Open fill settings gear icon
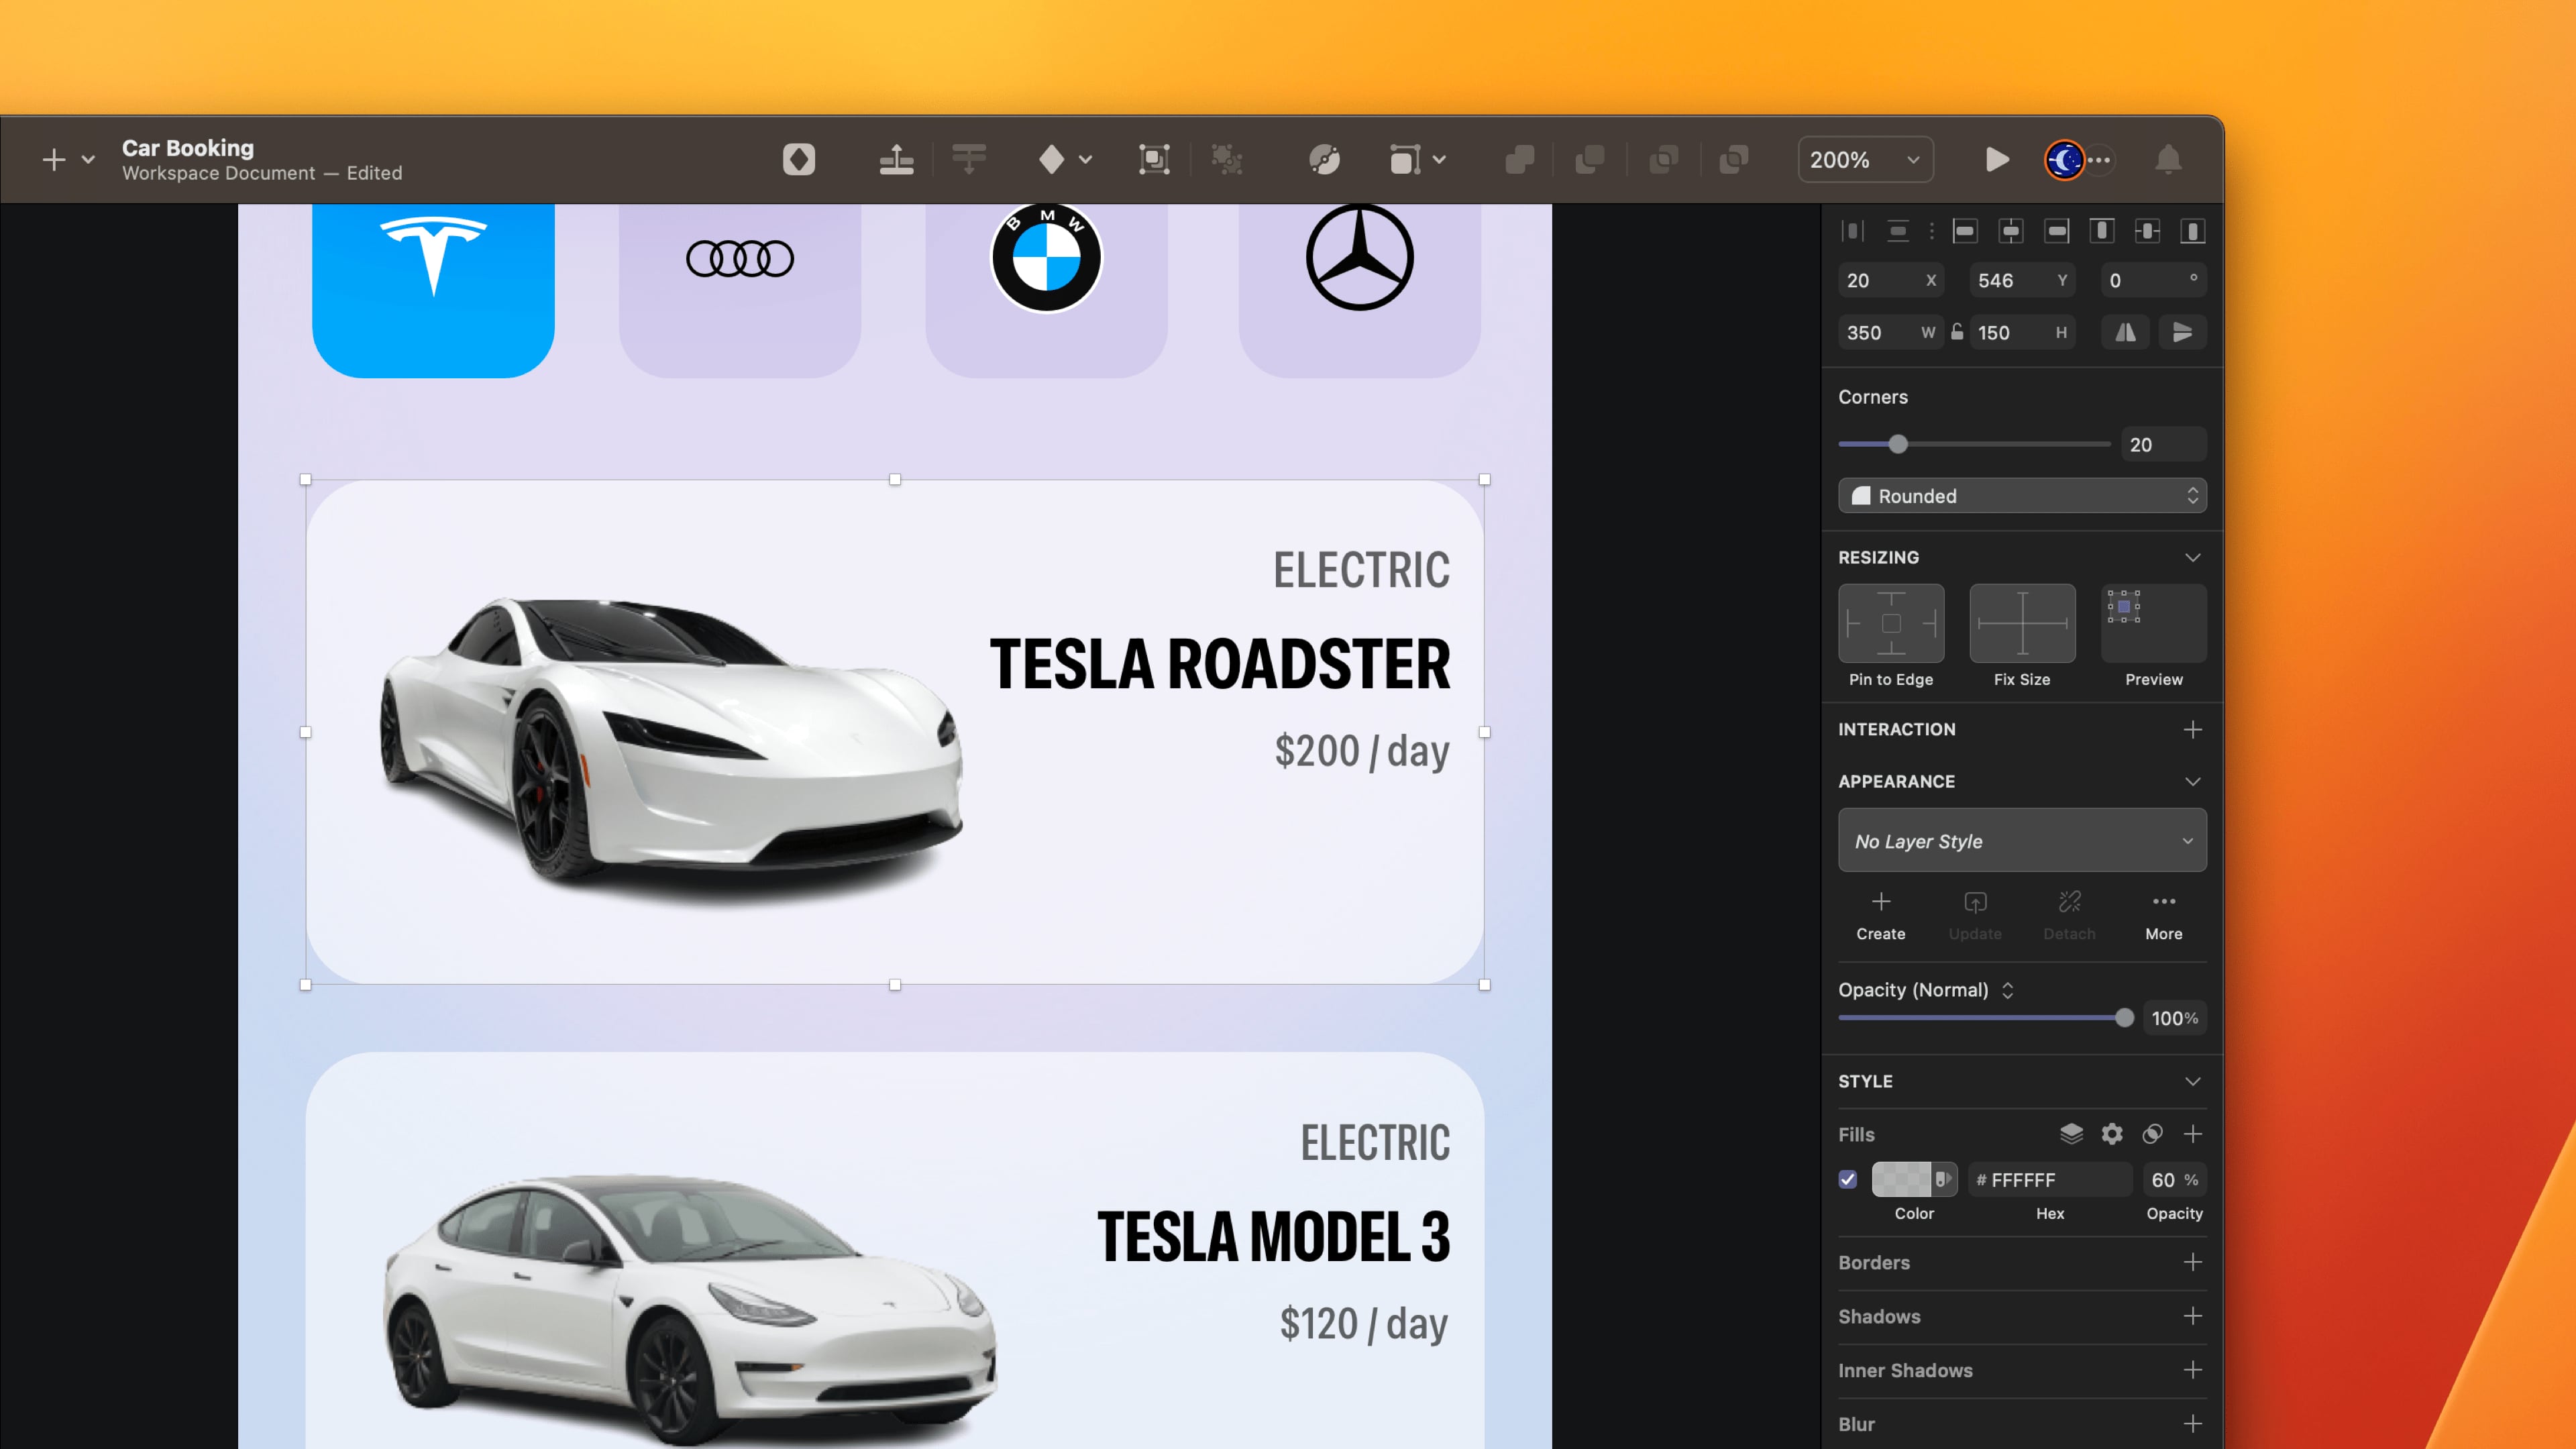This screenshot has height=1449, width=2576. click(x=2112, y=1133)
